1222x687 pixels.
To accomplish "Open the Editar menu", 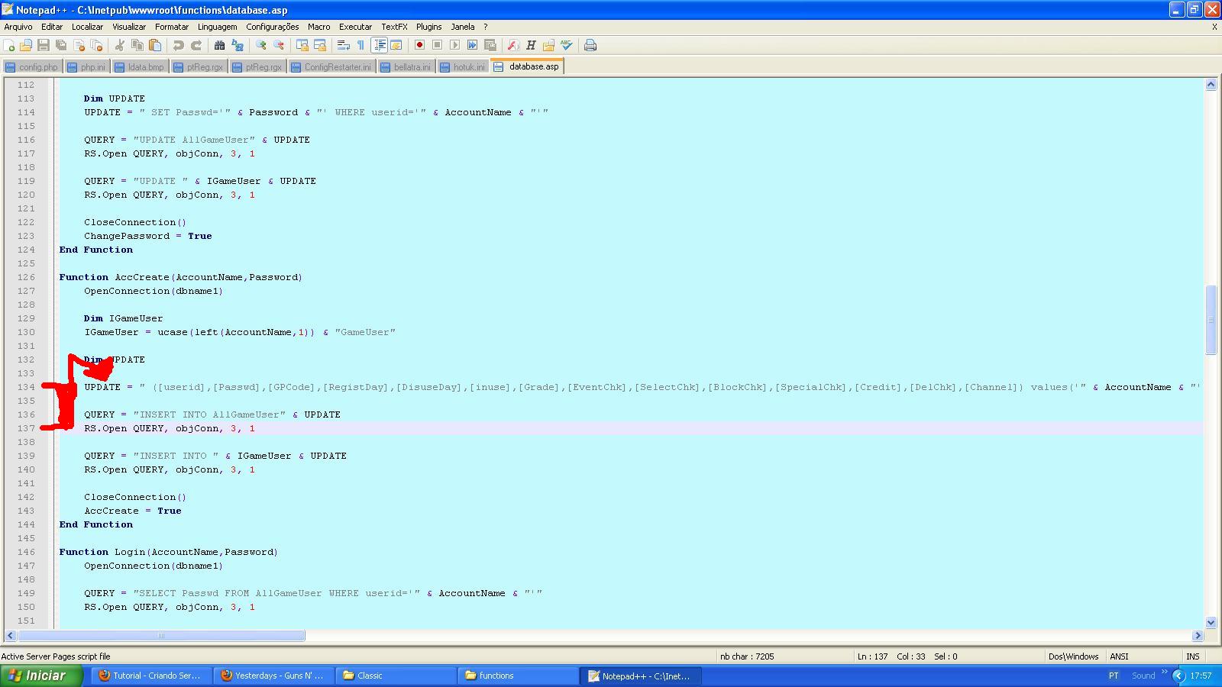I will 52,27.
